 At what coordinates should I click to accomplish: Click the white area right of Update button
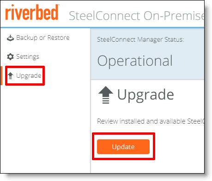click(x=179, y=147)
